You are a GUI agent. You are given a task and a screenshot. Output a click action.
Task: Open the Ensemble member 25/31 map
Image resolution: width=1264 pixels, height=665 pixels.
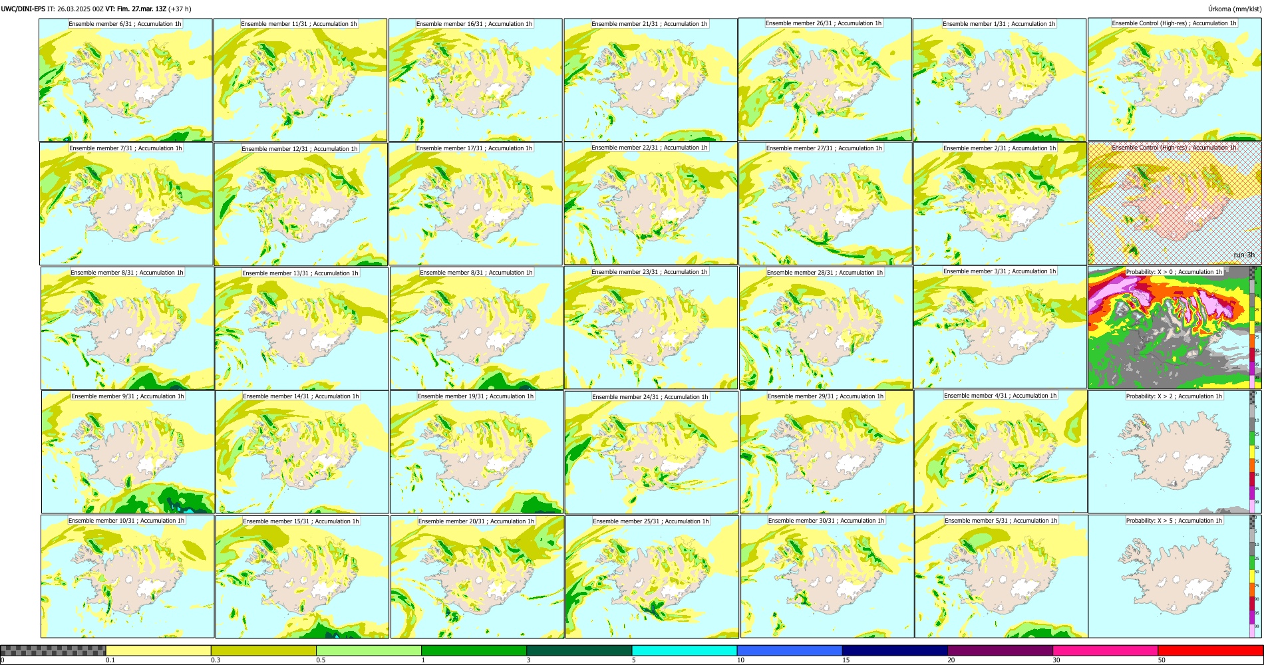coord(652,577)
